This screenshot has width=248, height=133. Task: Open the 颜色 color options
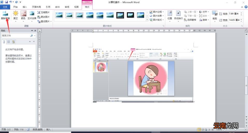23,16
